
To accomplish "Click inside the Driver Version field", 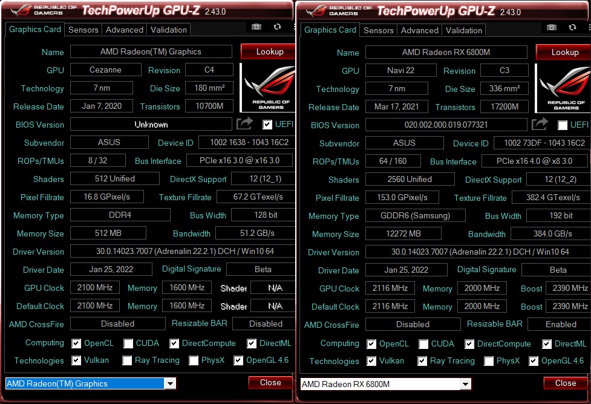I will point(151,252).
